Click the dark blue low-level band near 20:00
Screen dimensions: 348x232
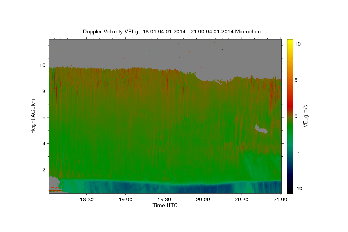(x=203, y=188)
